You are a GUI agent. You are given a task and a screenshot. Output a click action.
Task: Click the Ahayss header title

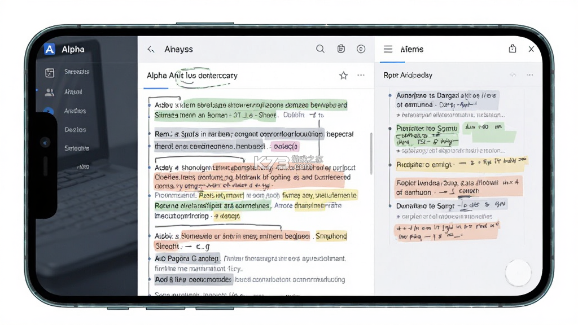click(x=178, y=49)
